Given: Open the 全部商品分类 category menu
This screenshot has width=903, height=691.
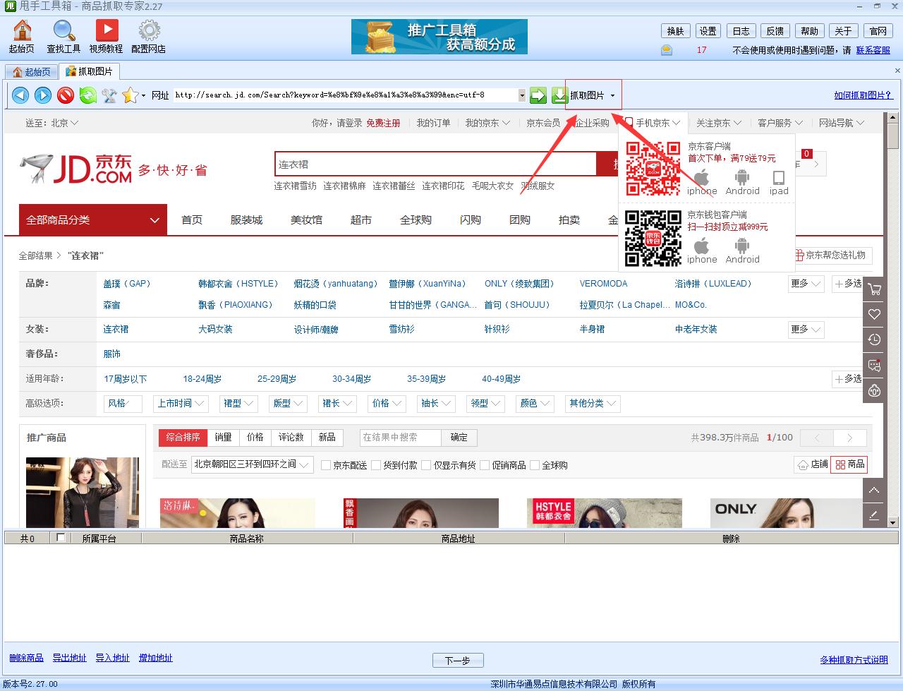Looking at the screenshot, I should pos(92,220).
